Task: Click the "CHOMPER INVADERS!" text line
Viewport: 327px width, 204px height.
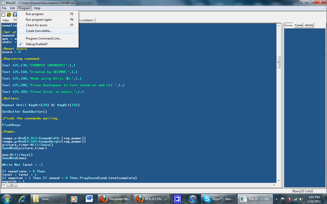Action: tap(39, 65)
